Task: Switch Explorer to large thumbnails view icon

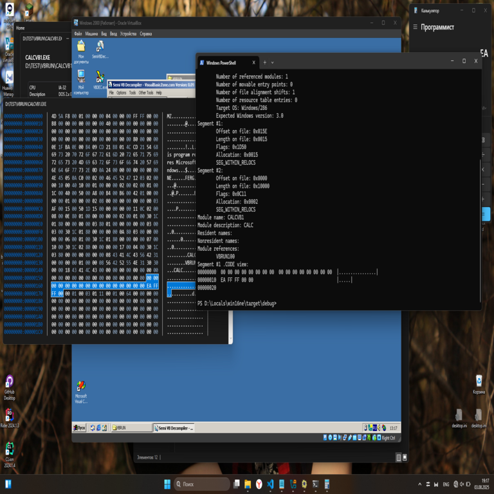Action: [x=405, y=457]
